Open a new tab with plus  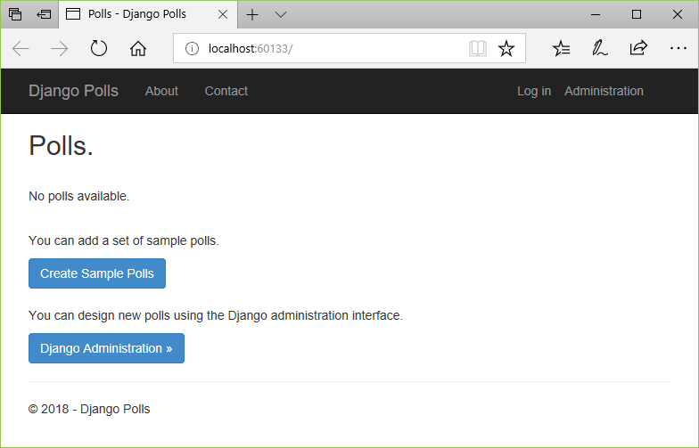point(252,14)
